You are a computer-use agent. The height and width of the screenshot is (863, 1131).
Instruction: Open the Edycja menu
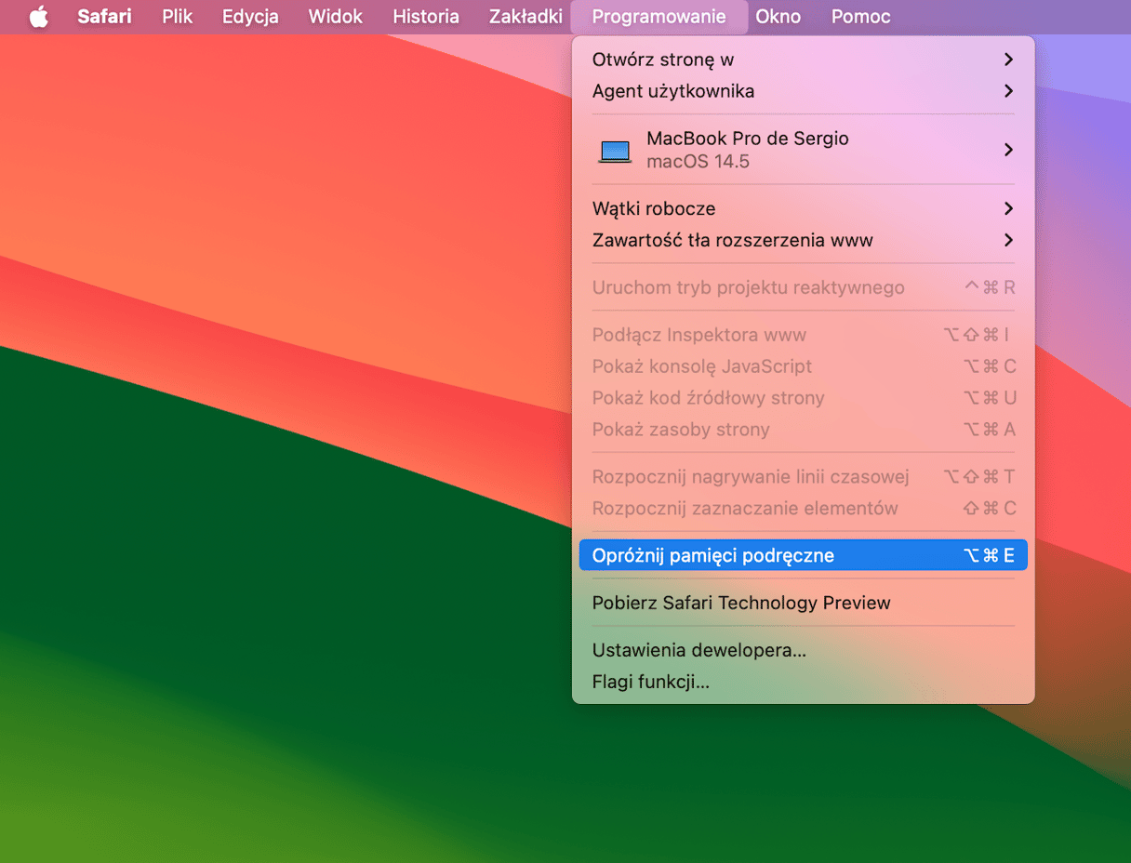click(250, 17)
